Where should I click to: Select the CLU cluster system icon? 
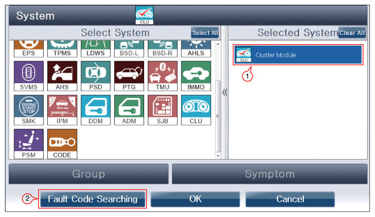pyautogui.click(x=196, y=110)
